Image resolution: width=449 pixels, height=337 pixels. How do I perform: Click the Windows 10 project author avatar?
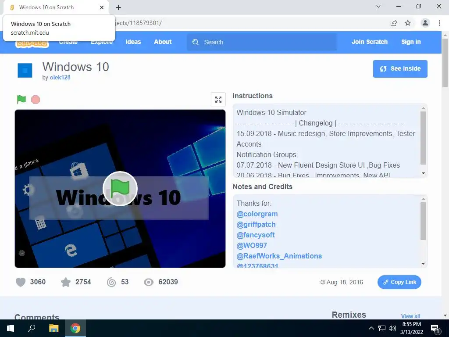25,71
